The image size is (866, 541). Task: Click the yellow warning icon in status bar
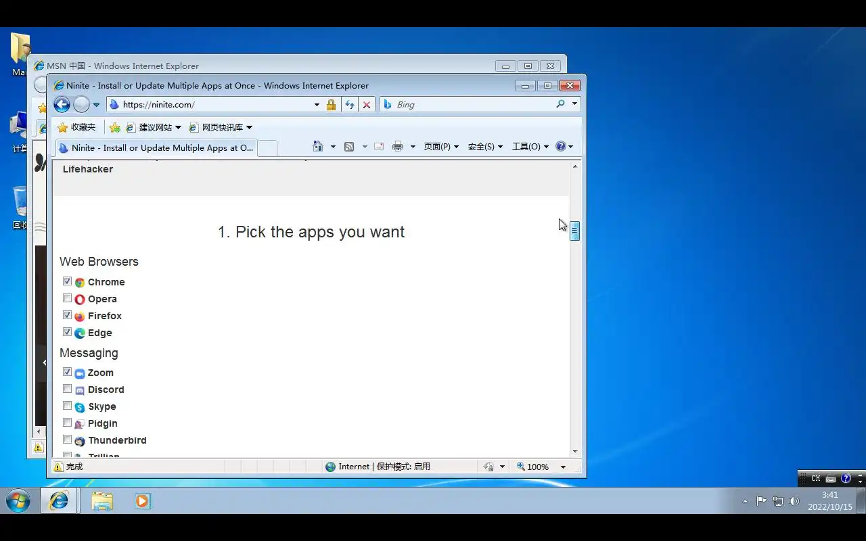[x=58, y=467]
